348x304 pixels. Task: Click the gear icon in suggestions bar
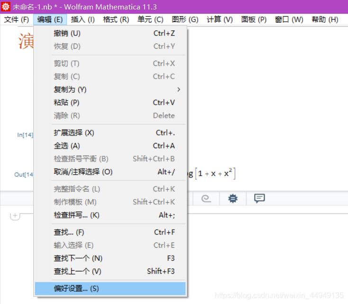pyautogui.click(x=233, y=198)
